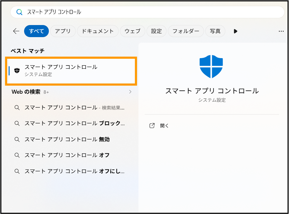Click the large blue shield icon in the preview pane

pyautogui.click(x=211, y=66)
